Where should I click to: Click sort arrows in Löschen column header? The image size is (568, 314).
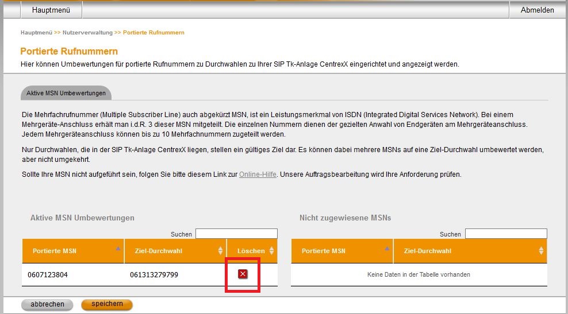[x=271, y=251]
